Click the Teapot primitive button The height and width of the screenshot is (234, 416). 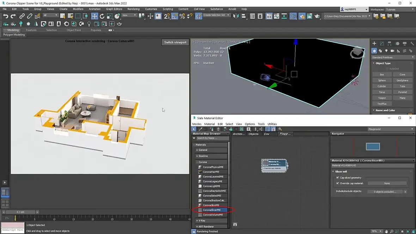[382, 98]
